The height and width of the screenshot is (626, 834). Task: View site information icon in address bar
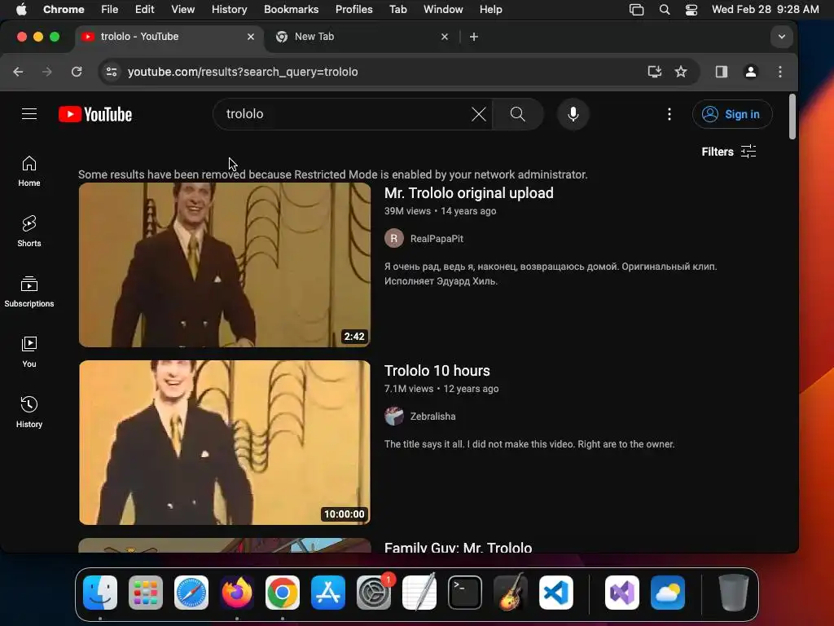[x=111, y=72]
